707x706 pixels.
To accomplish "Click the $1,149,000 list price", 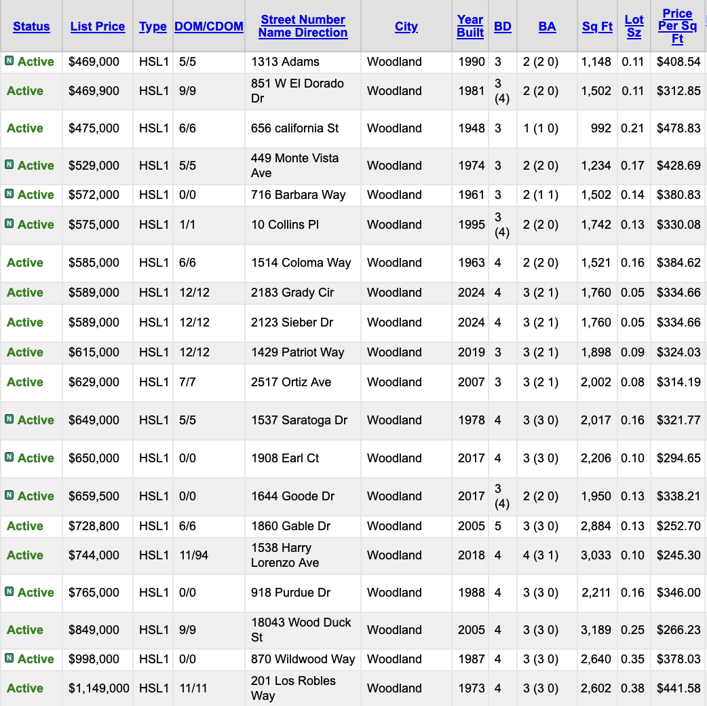I will click(99, 688).
